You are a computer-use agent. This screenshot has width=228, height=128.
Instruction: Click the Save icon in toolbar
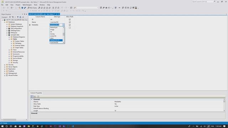click(22, 8)
